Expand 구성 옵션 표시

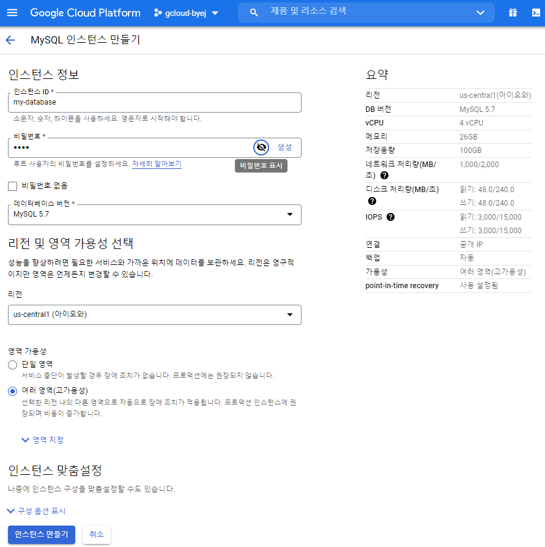coord(36,511)
